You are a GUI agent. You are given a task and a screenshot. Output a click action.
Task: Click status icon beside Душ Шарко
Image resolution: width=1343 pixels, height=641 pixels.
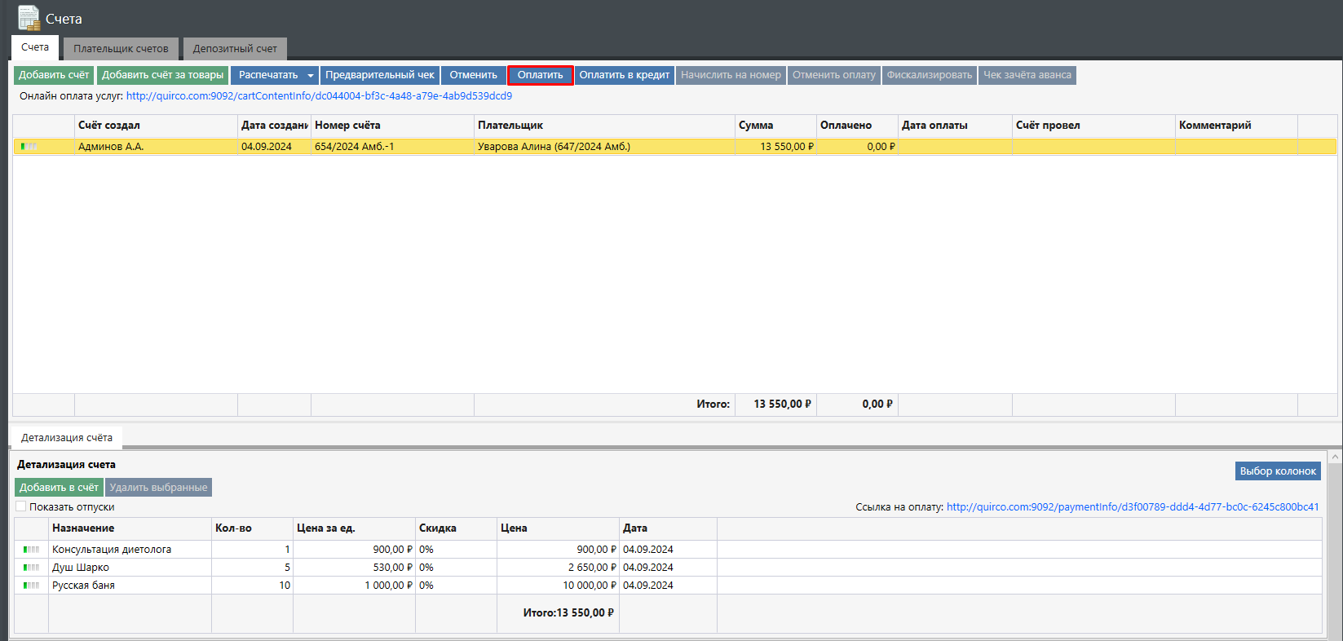[31, 568]
